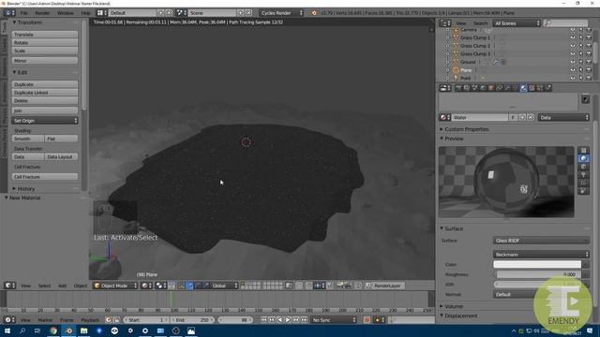Click the Timeline editor type icon
This screenshot has width=600, height=337.
[x=9, y=320]
